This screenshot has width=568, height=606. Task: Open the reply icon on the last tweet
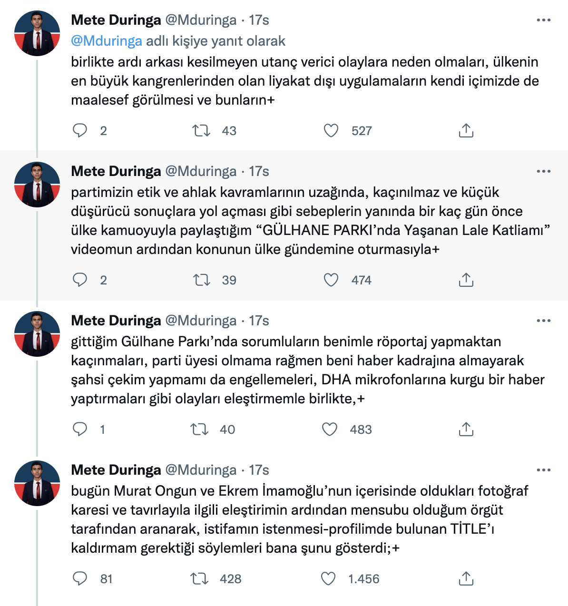point(81,579)
